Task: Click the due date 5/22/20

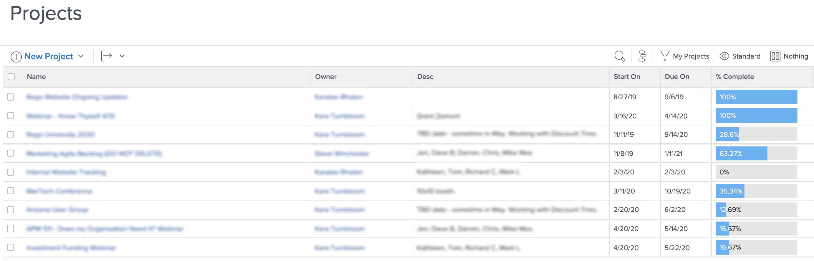Action: coord(677,248)
